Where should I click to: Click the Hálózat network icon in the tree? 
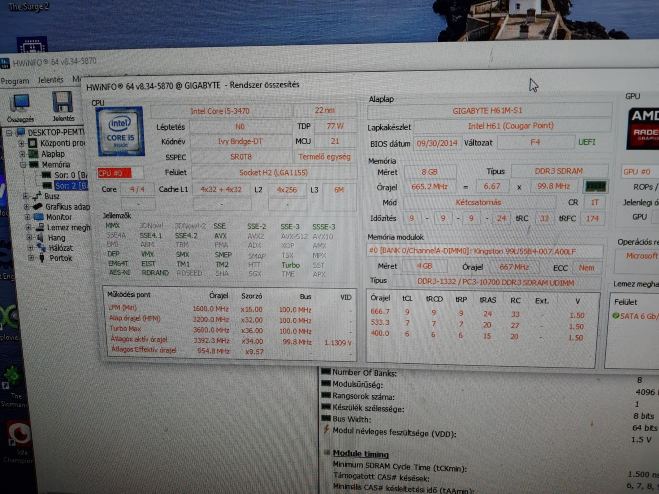(41, 248)
